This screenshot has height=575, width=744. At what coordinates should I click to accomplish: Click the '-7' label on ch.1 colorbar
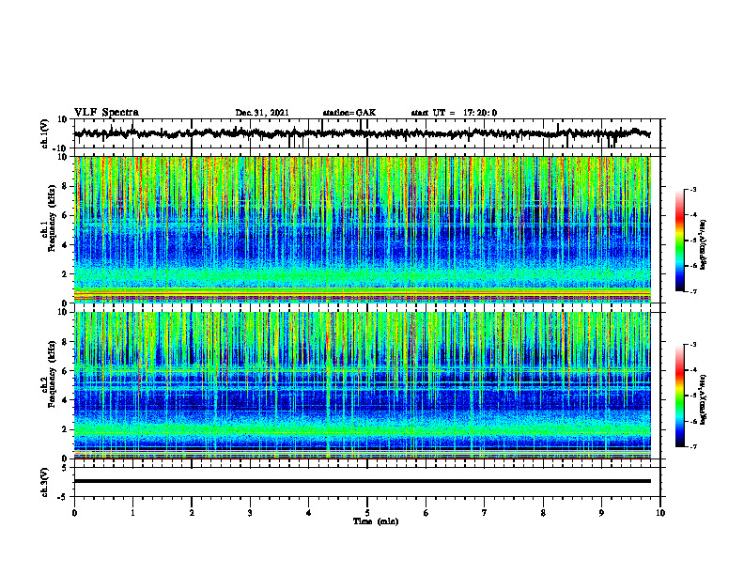click(x=692, y=291)
